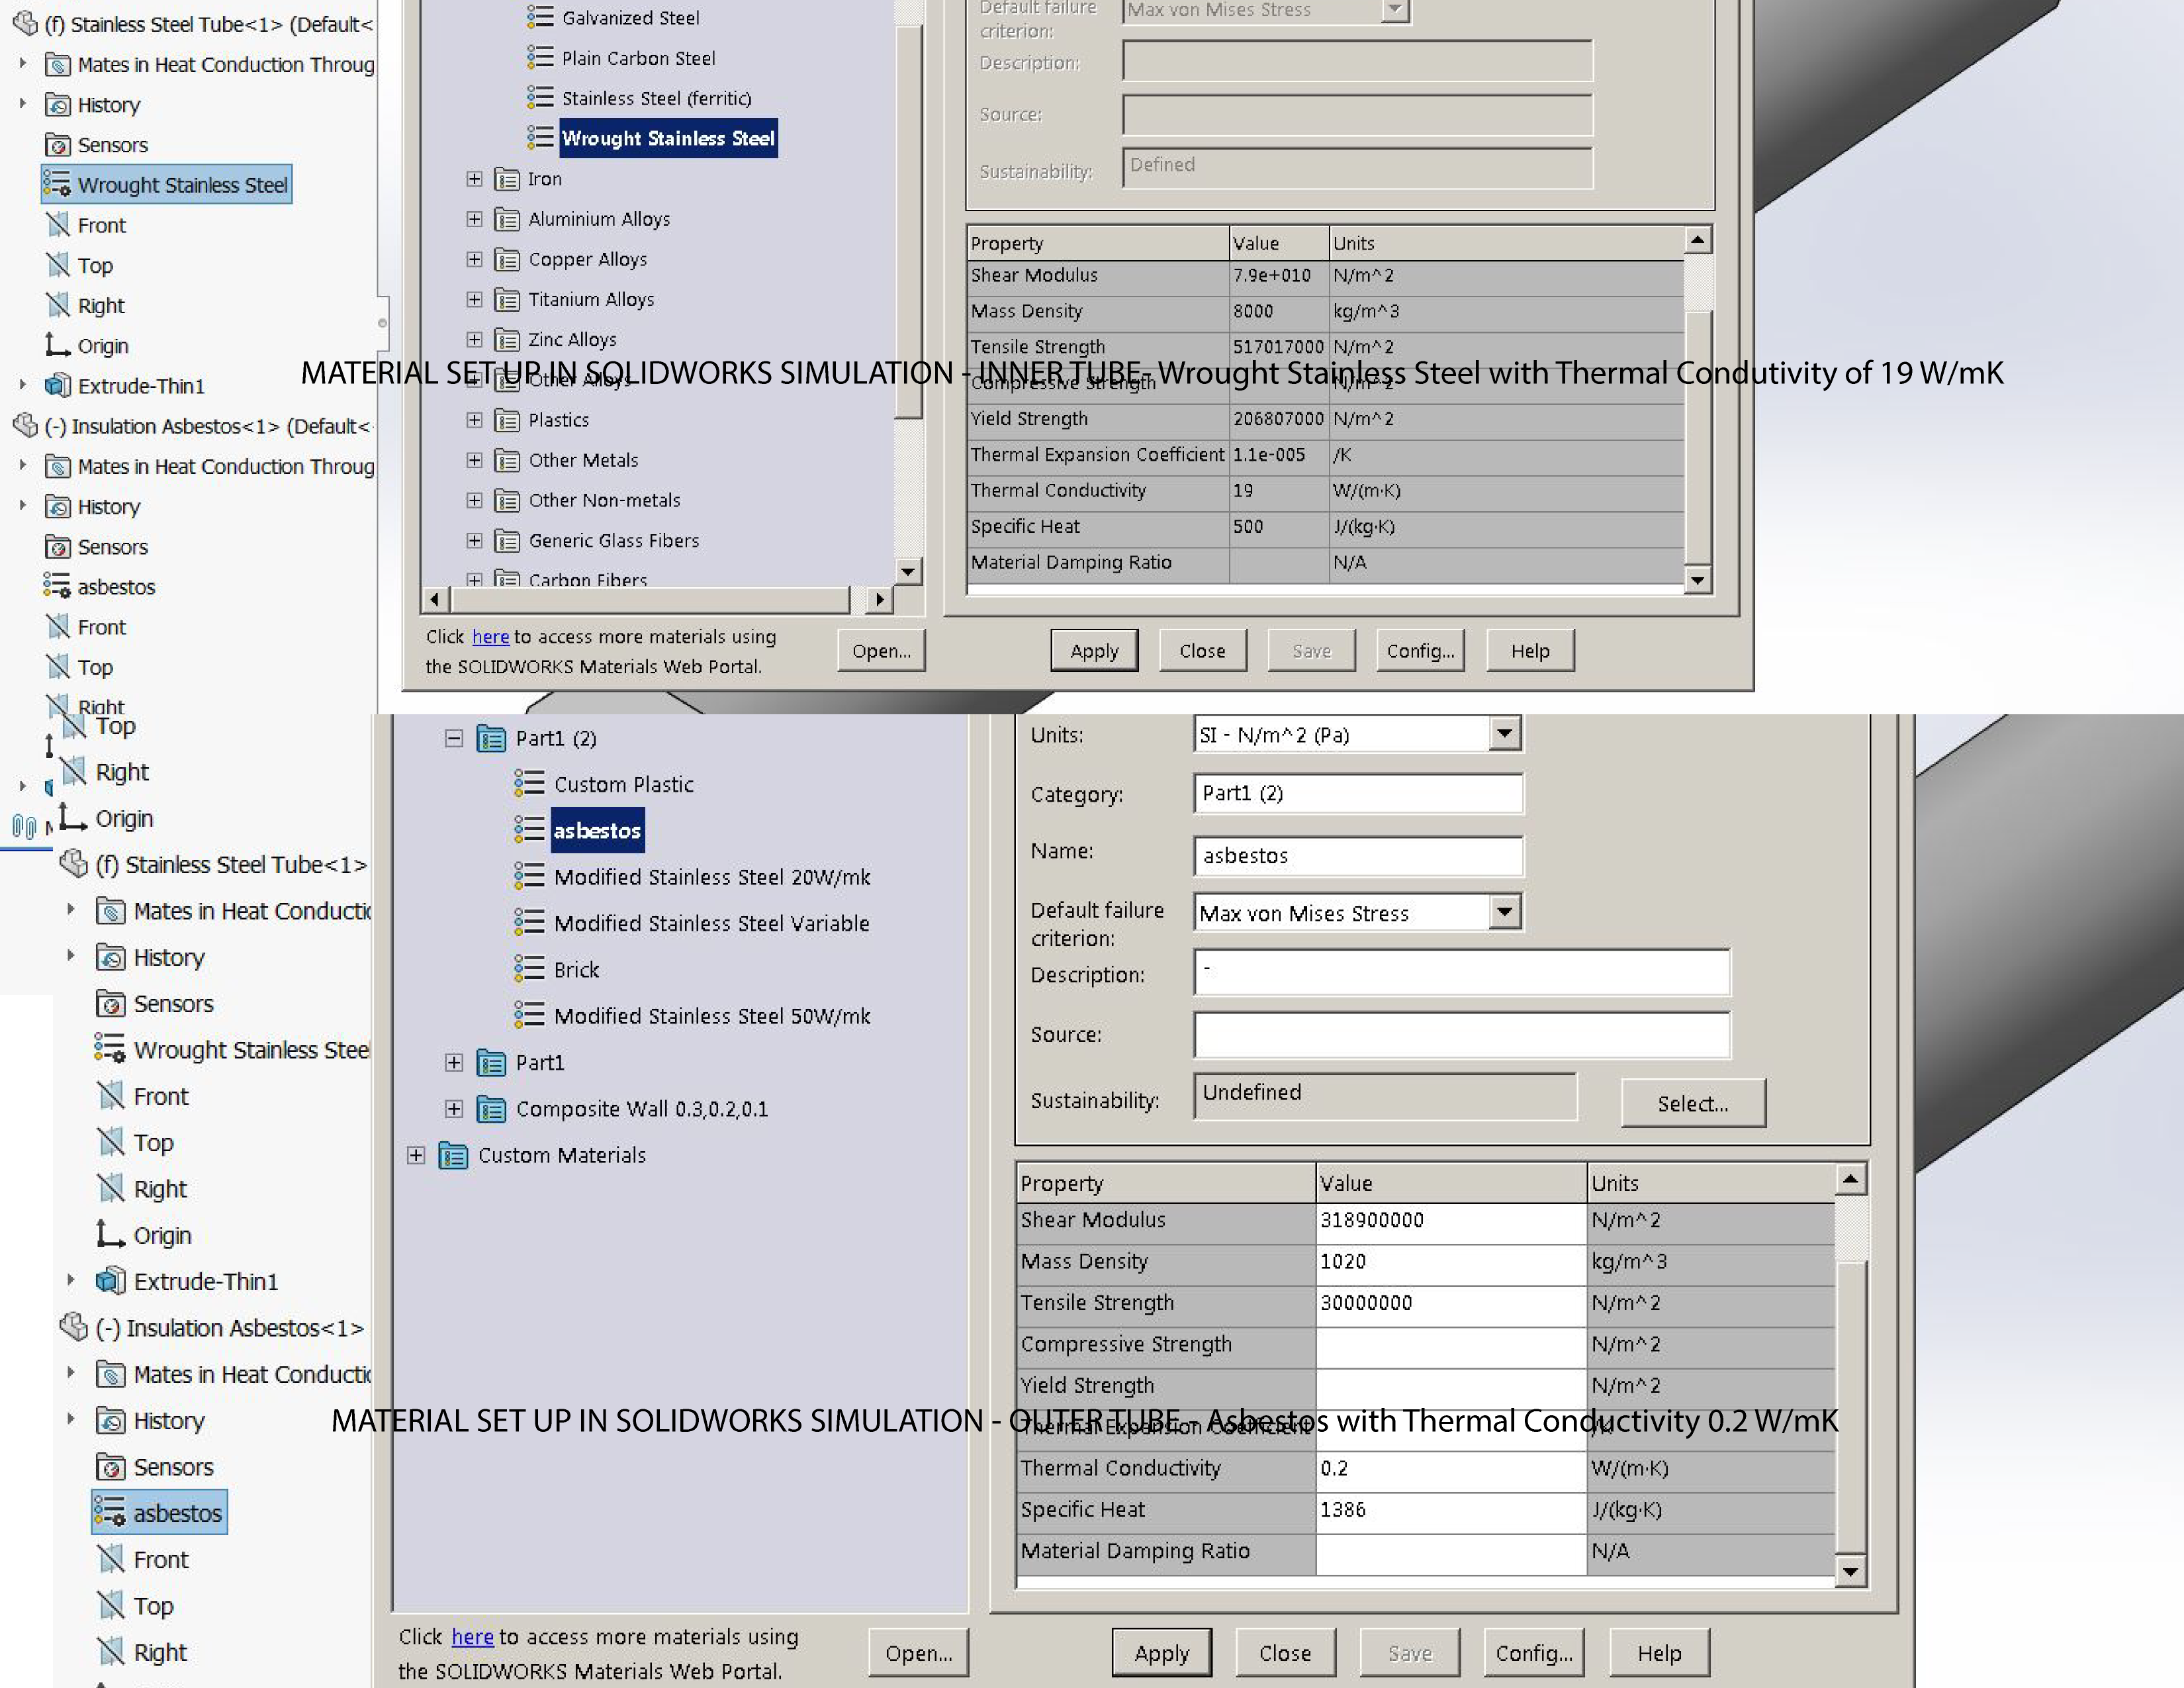Click the Plain Carbon Steel material icon

[540, 57]
